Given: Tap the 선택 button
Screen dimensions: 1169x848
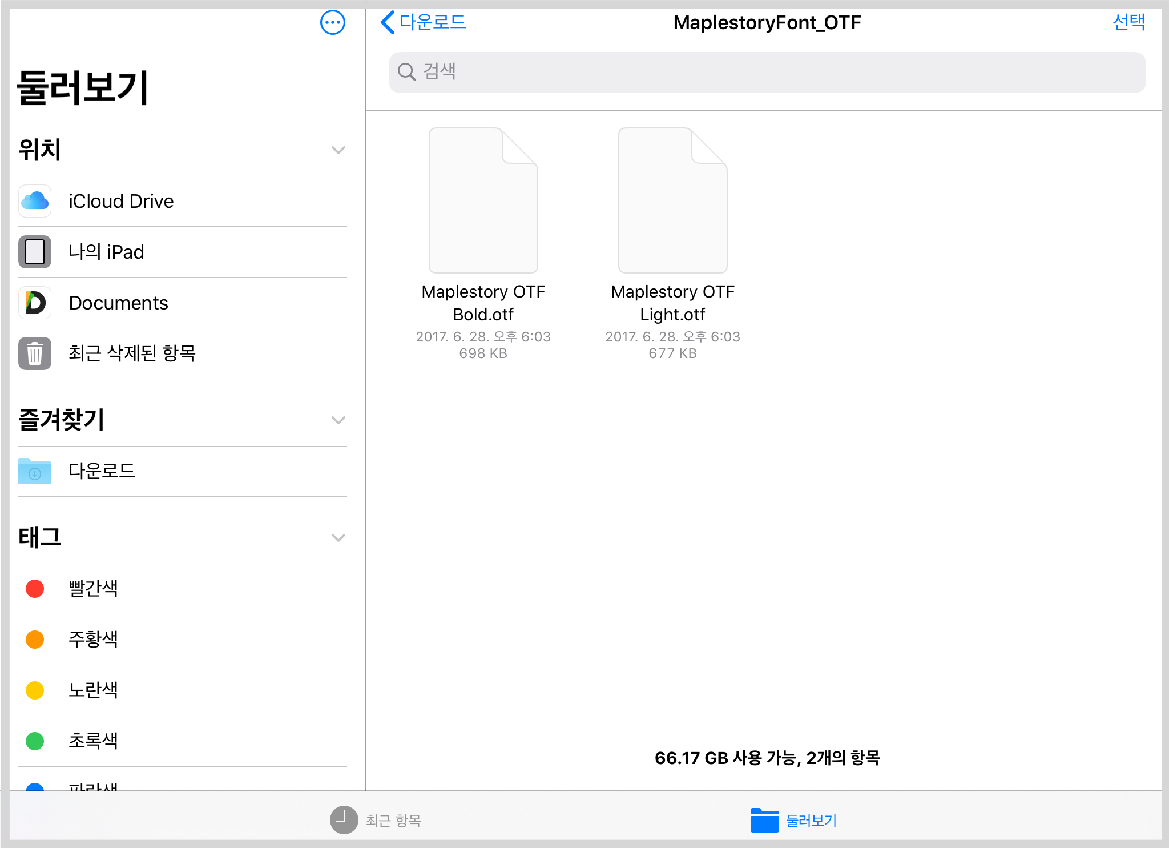Looking at the screenshot, I should tap(1128, 23).
